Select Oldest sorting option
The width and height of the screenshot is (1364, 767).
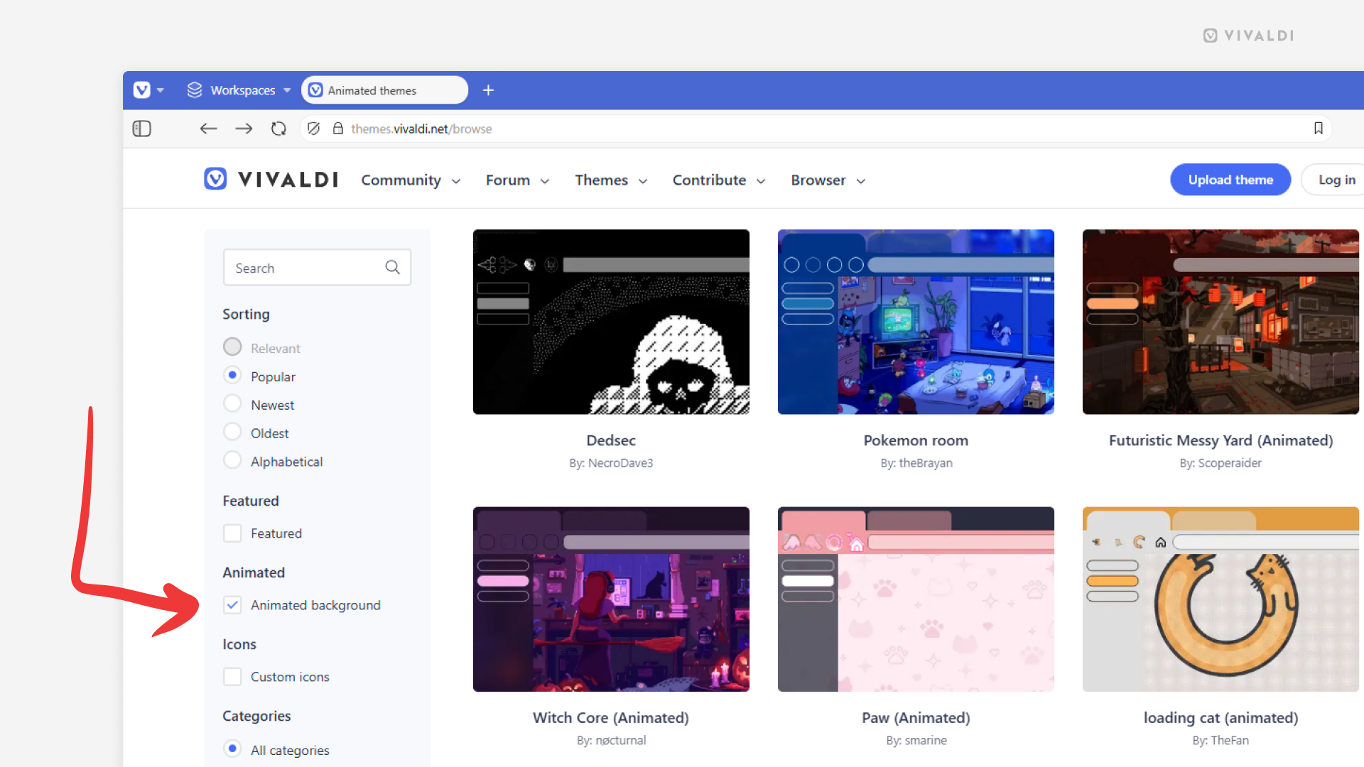232,432
